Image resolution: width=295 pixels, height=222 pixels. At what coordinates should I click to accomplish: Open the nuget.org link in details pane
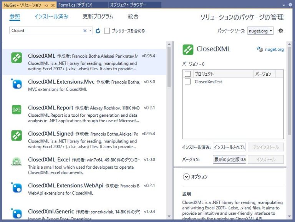pos(274,50)
